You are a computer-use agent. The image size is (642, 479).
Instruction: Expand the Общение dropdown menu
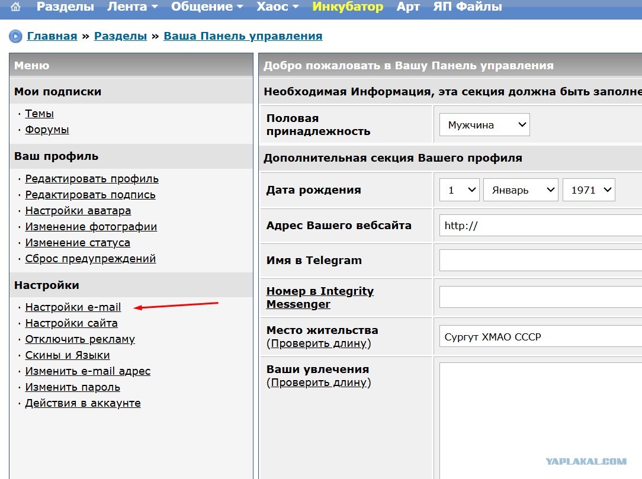point(207,7)
